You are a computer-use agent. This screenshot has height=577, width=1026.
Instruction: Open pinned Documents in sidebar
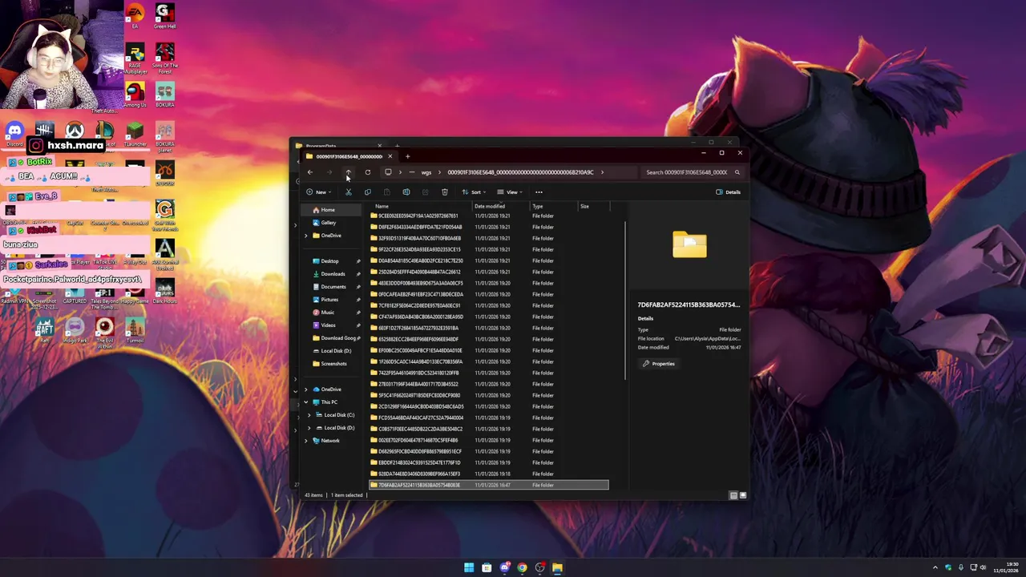[x=332, y=287]
